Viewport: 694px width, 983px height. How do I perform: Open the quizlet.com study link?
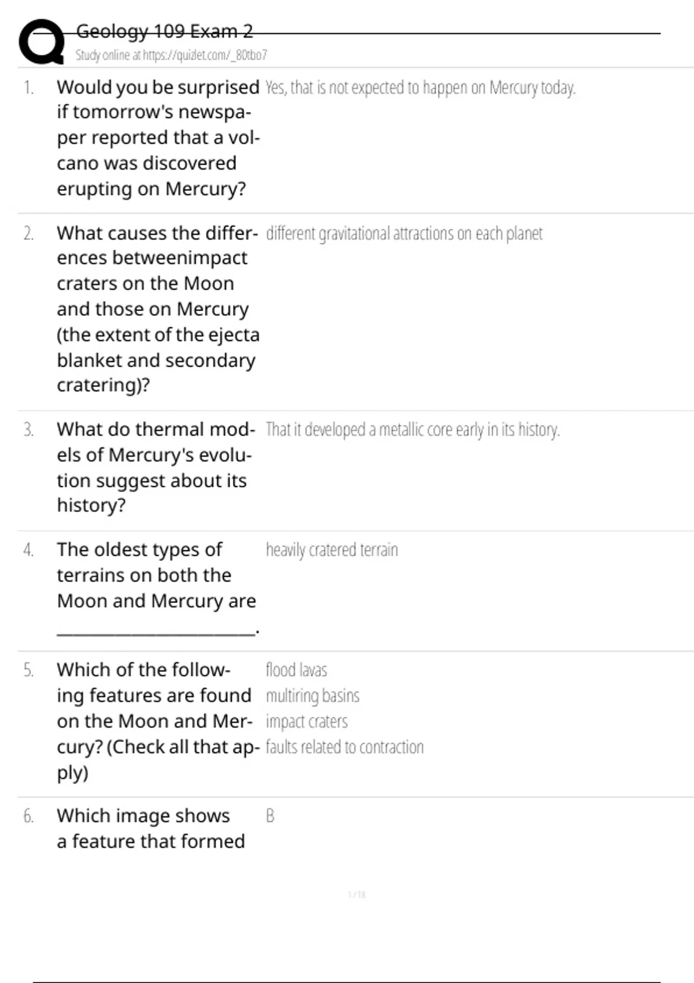tap(171, 56)
